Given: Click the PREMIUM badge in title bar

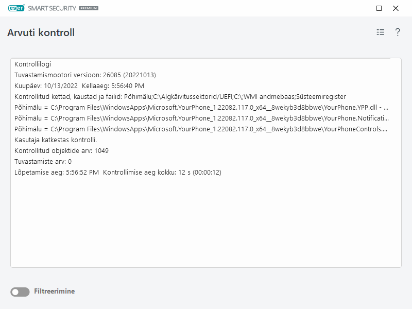Looking at the screenshot, I should [x=88, y=9].
